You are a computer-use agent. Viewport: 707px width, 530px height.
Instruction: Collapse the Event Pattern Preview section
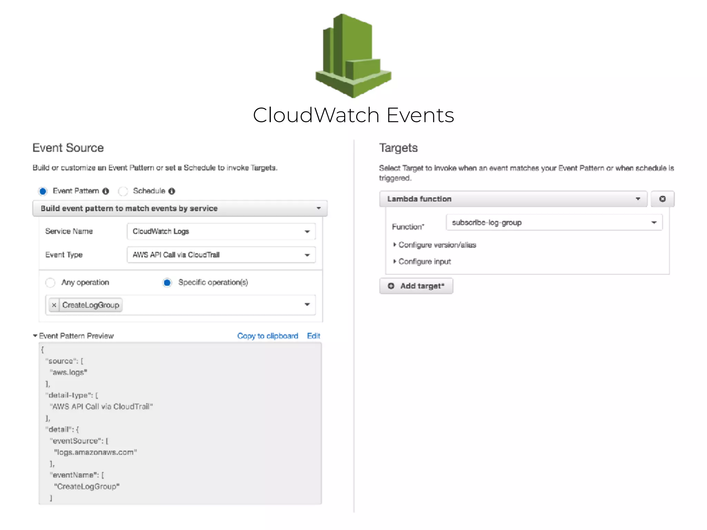[35, 336]
